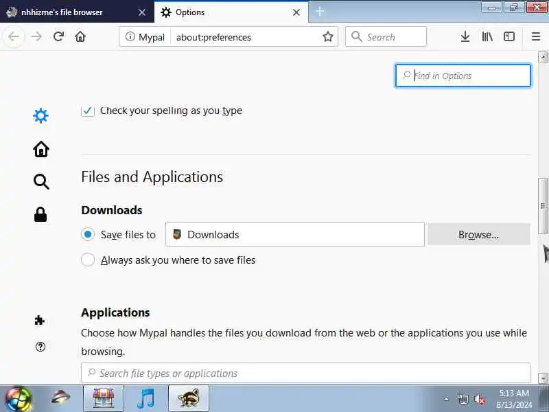
Task: Open the music note taskbar application
Action: pos(145,398)
